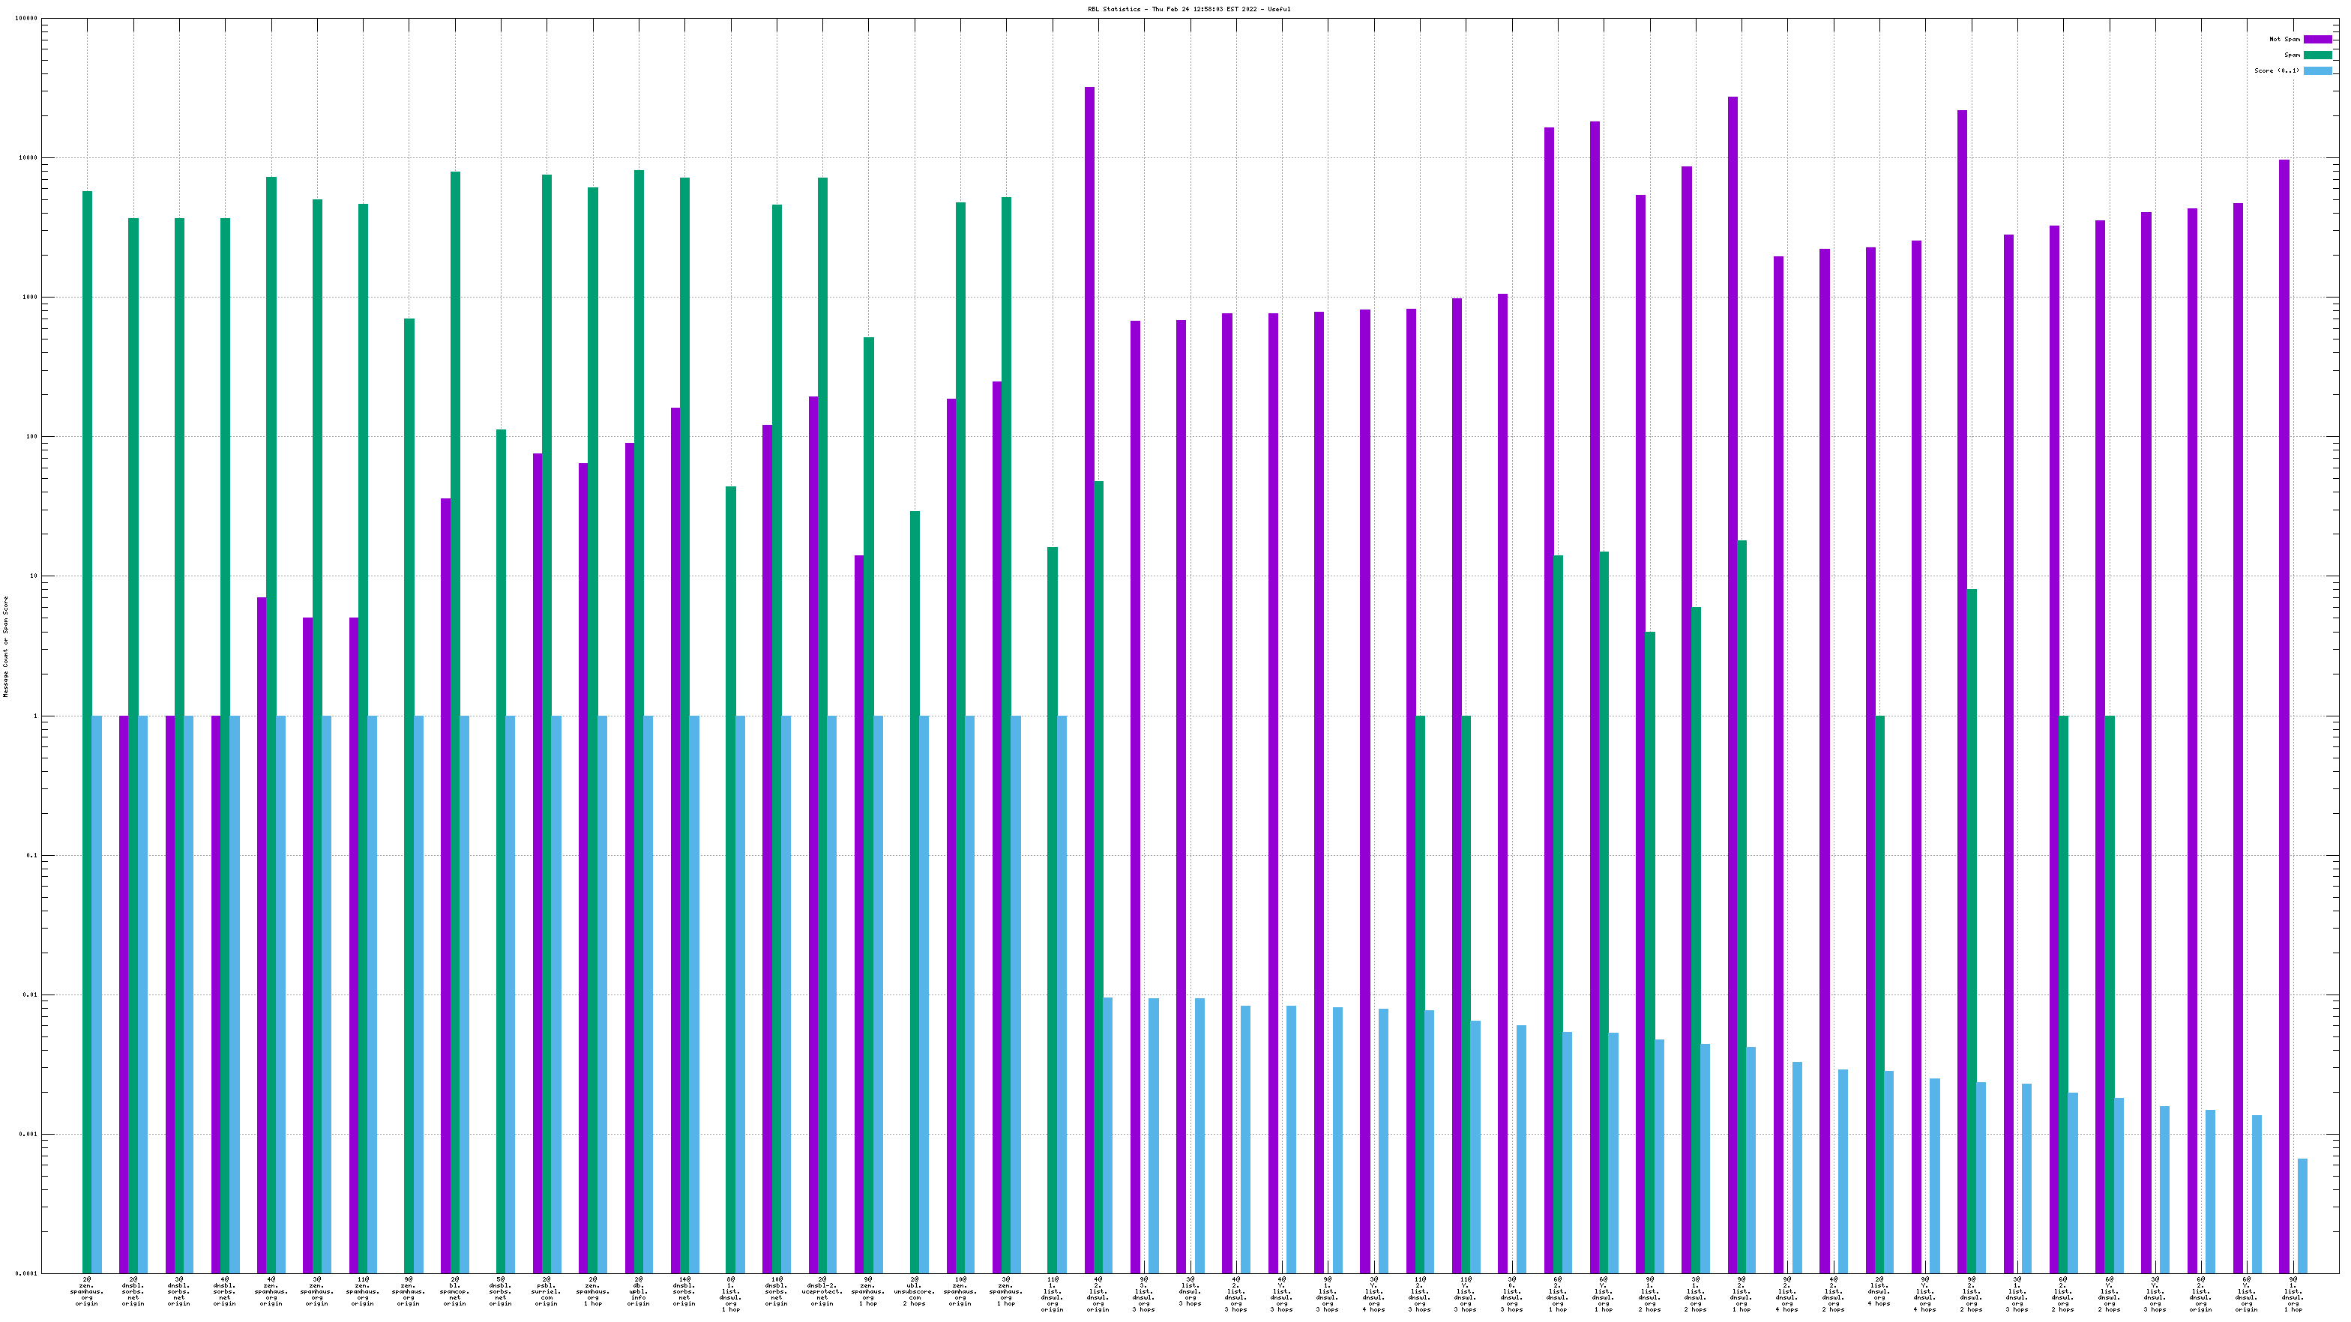Select the ubl.unsubscore.com 2 hops label
This screenshot has width=2351, height=1322.
pyautogui.click(x=915, y=1291)
